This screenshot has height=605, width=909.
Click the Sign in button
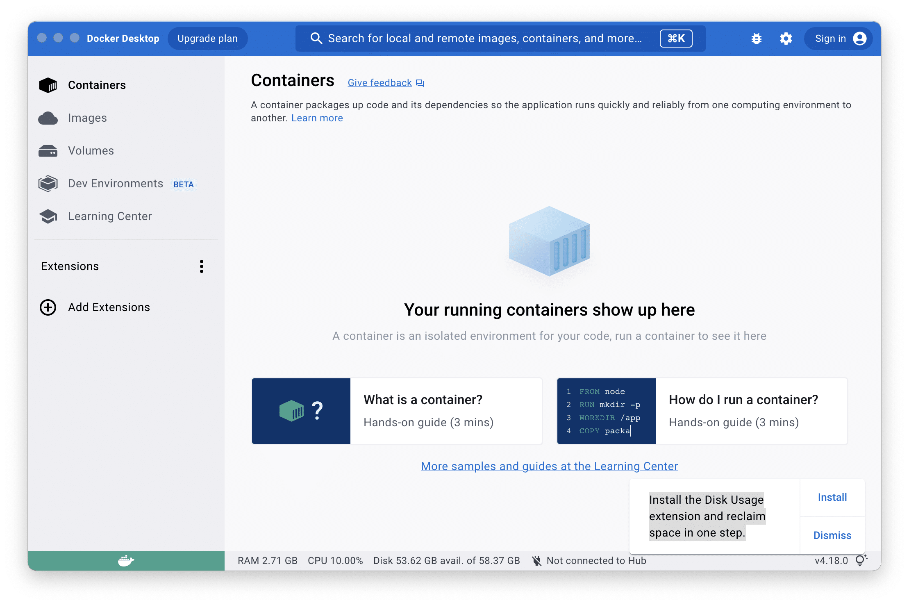[838, 39]
